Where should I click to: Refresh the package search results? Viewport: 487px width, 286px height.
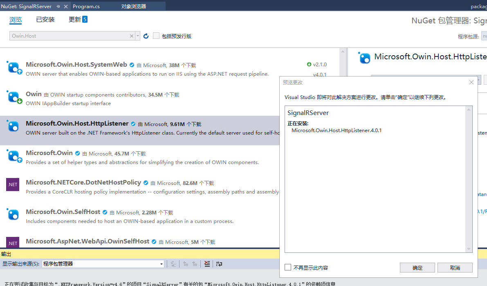click(146, 36)
